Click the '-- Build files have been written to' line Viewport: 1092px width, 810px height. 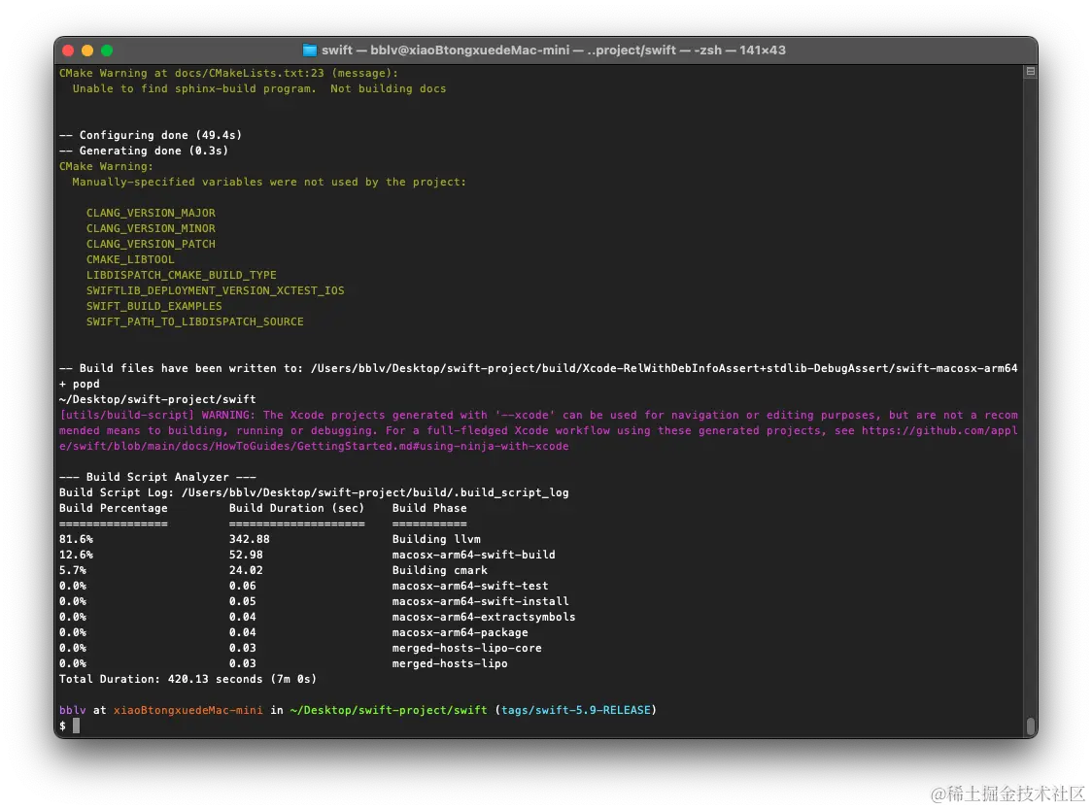(538, 368)
